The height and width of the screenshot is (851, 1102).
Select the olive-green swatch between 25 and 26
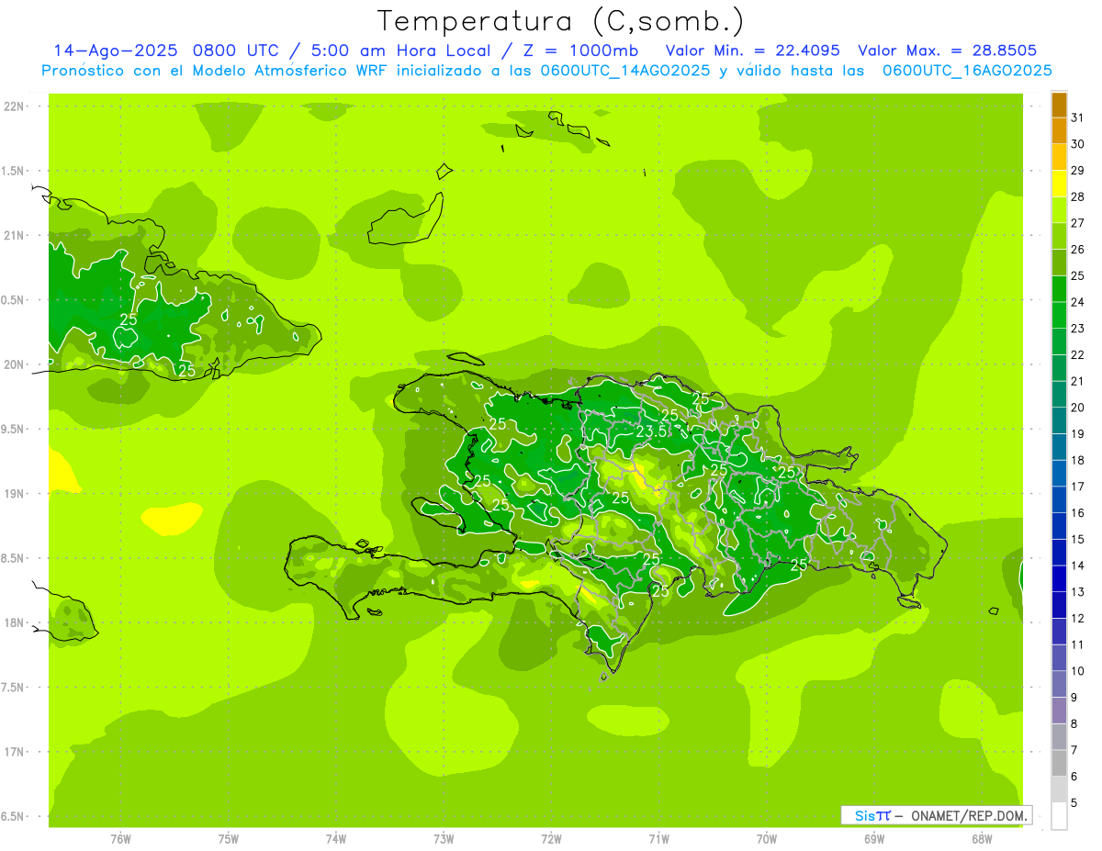[x=1059, y=263]
